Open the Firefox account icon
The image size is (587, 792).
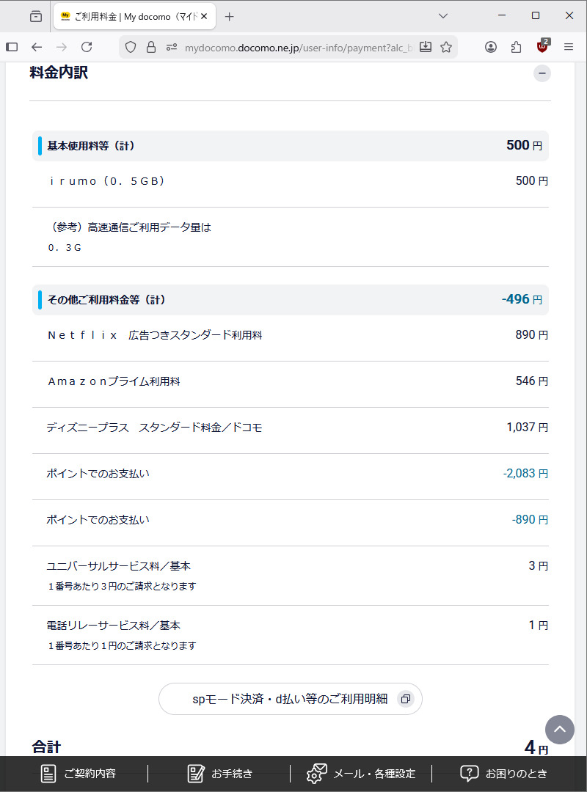click(x=491, y=47)
